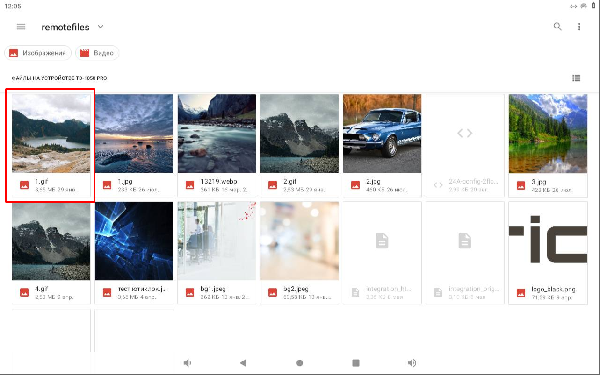Open the 2.gif mountain thumbnail

click(x=300, y=134)
